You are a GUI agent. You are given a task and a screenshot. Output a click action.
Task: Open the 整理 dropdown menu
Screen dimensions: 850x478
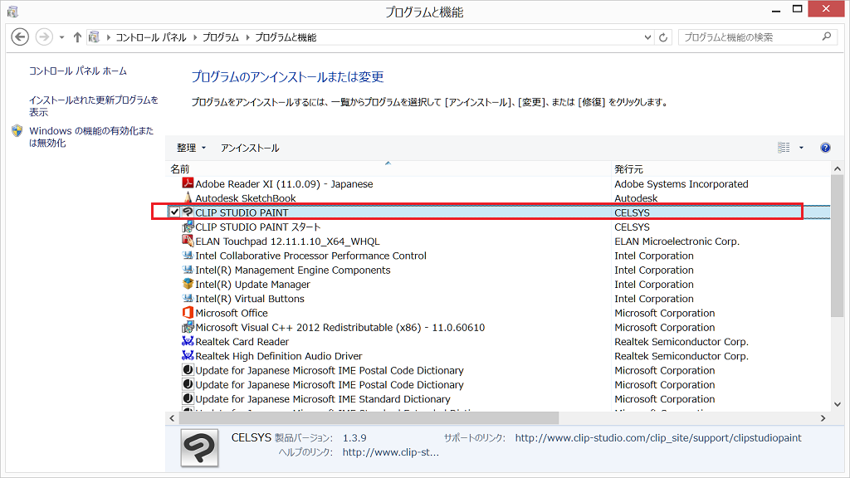pyautogui.click(x=192, y=148)
